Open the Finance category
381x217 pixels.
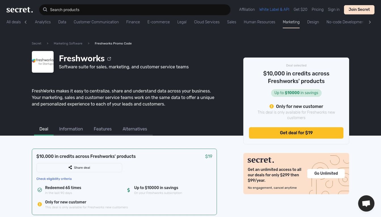coord(133,22)
